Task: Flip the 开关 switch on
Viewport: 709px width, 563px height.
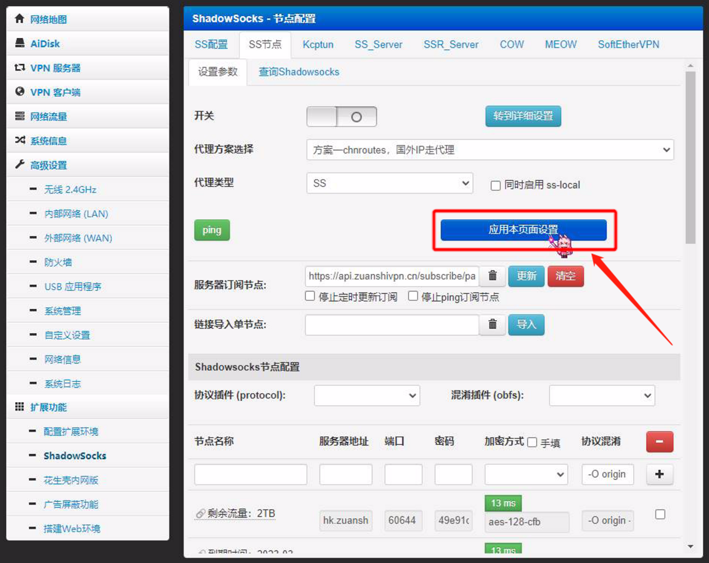Action: [342, 116]
